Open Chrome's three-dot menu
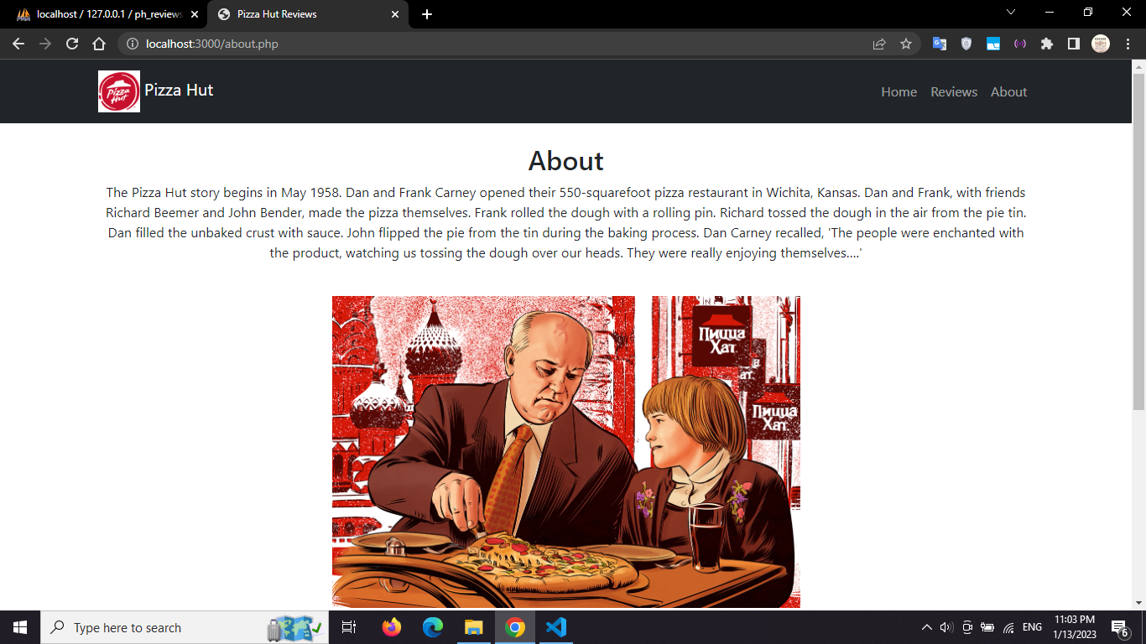1146x644 pixels. [x=1127, y=44]
